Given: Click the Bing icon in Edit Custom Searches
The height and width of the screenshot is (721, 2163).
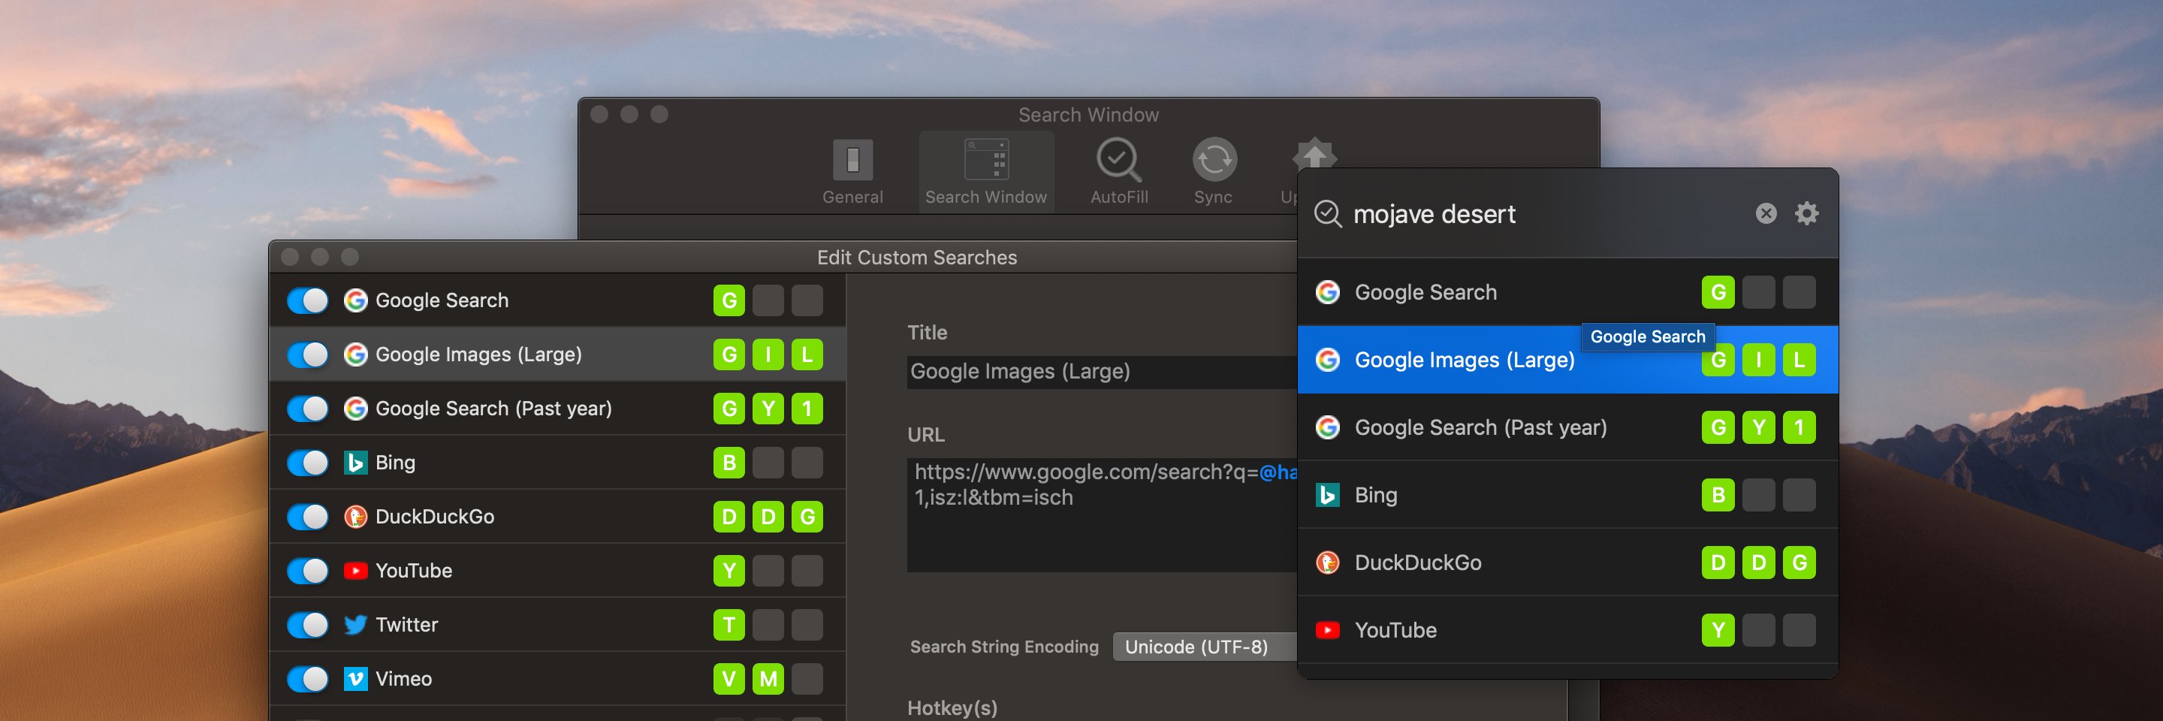Looking at the screenshot, I should click(355, 462).
